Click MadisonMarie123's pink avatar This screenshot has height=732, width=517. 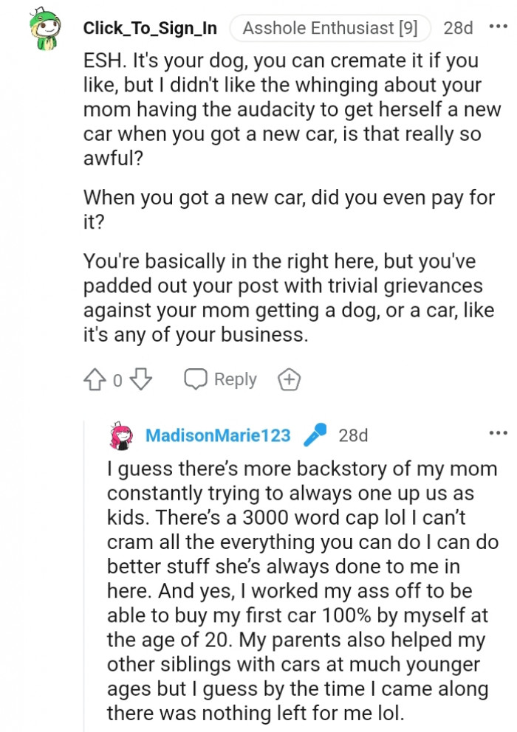point(121,435)
